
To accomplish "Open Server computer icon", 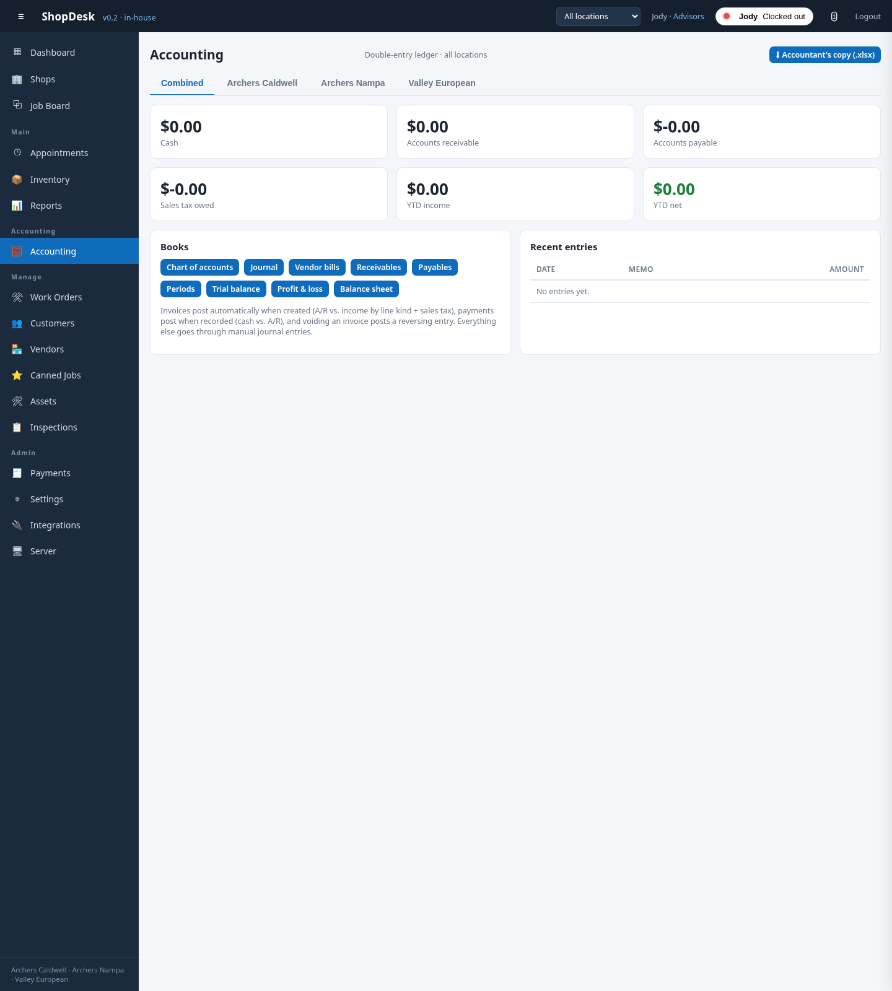I will [17, 551].
